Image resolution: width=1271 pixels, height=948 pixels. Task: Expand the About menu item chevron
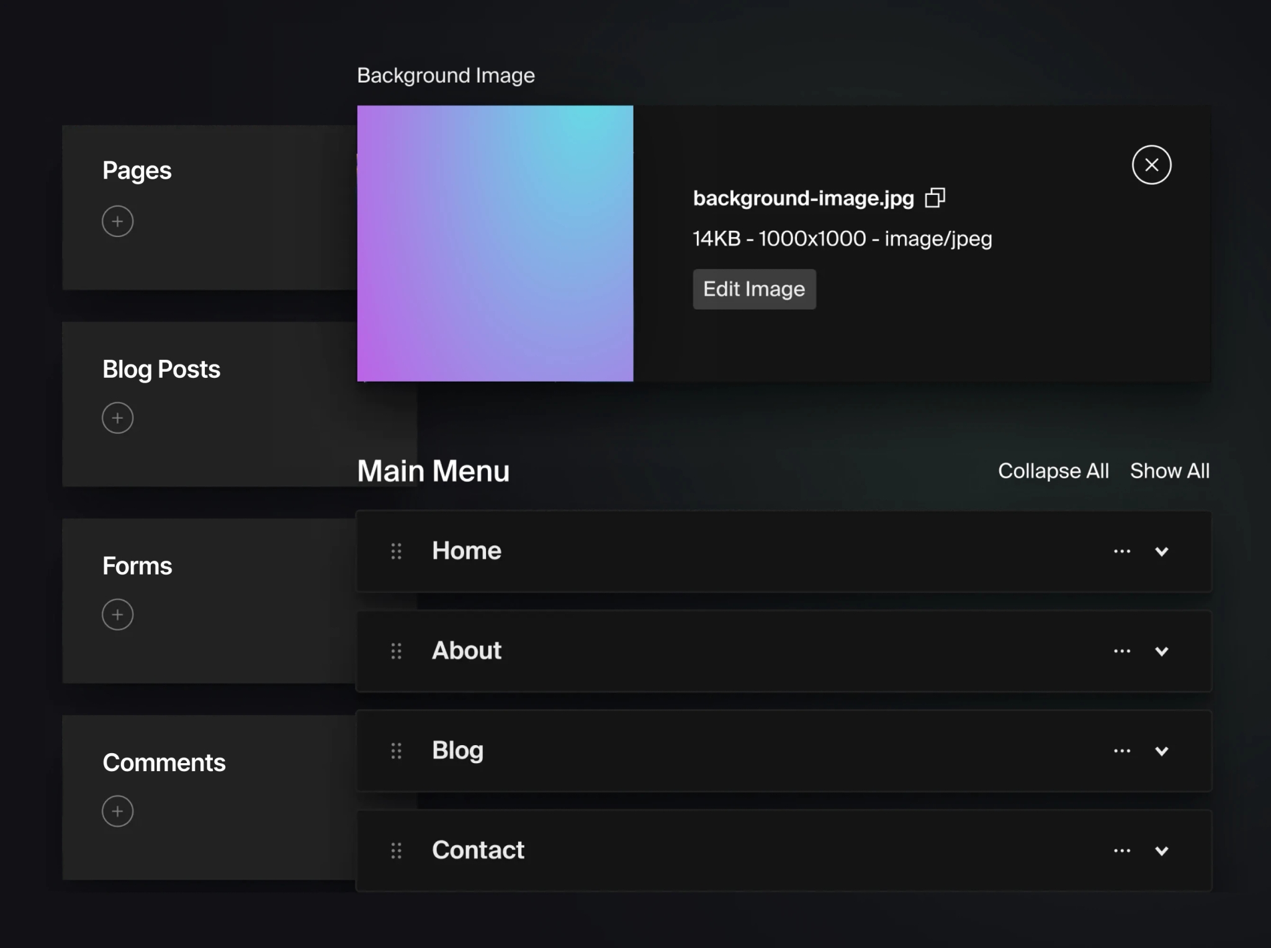[x=1162, y=651]
